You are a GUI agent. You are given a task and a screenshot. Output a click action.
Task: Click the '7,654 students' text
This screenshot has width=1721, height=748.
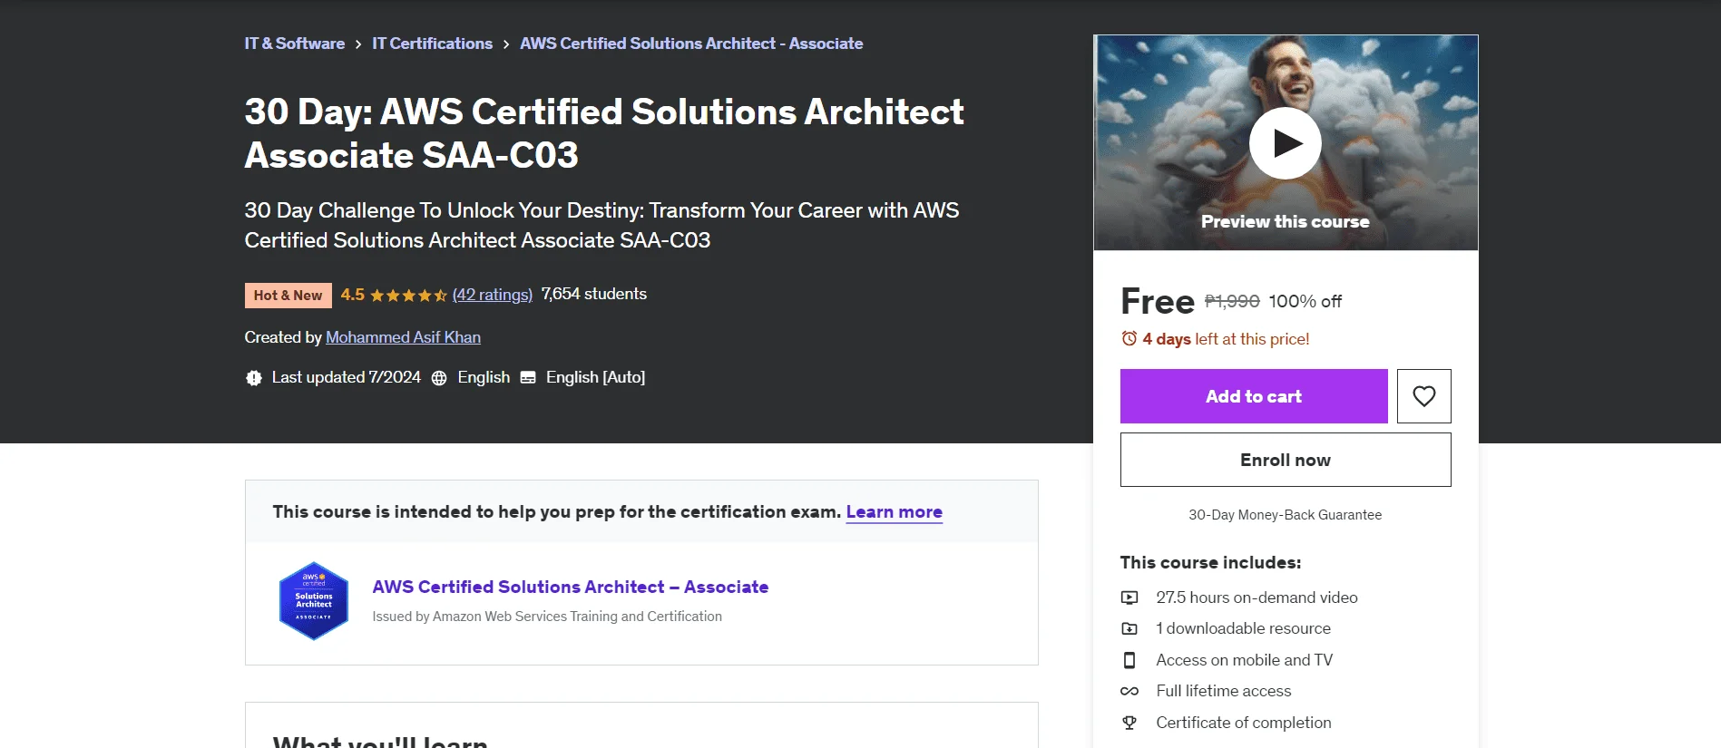pos(594,294)
